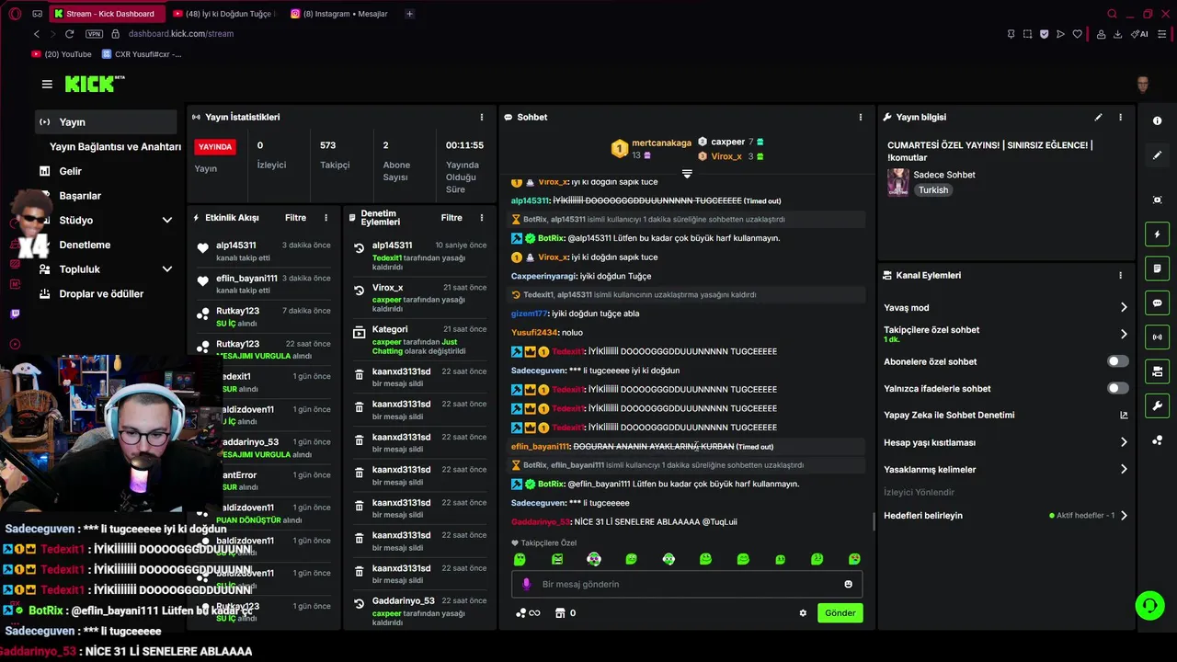Click the Opera browser logo

16,14
